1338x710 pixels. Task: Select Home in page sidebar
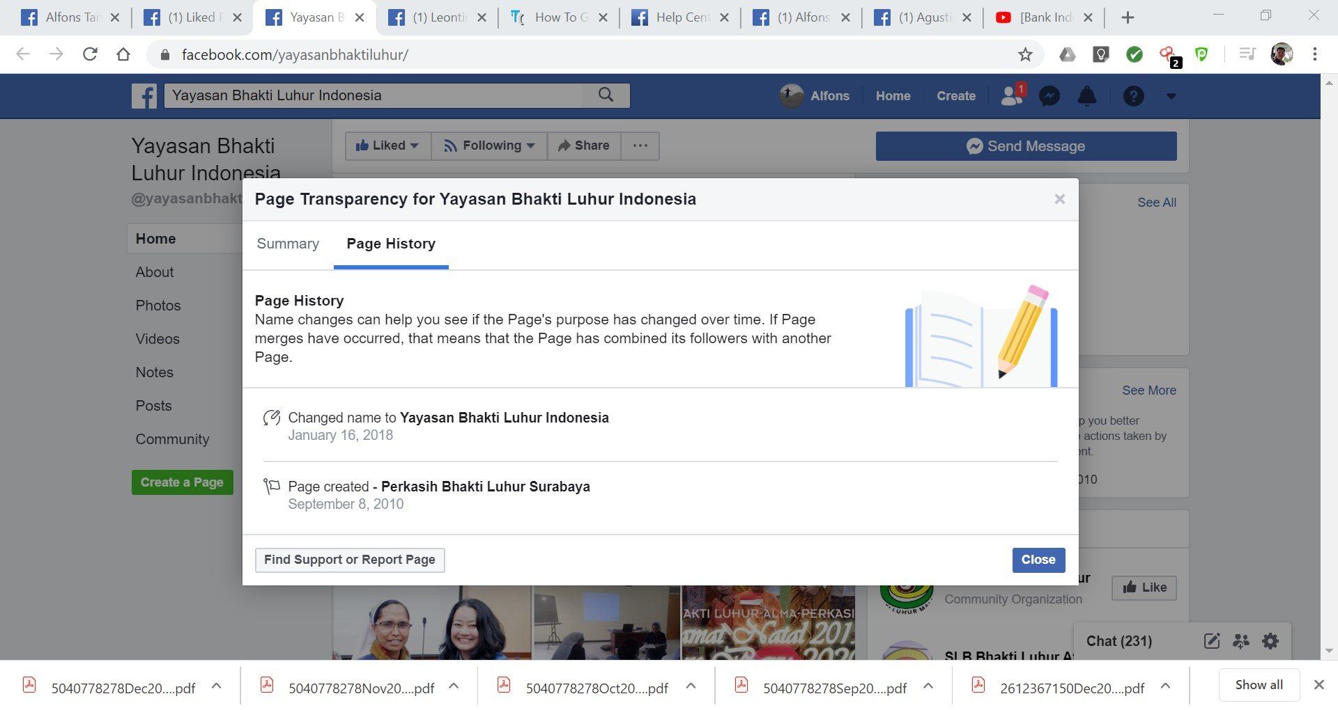tap(185, 239)
